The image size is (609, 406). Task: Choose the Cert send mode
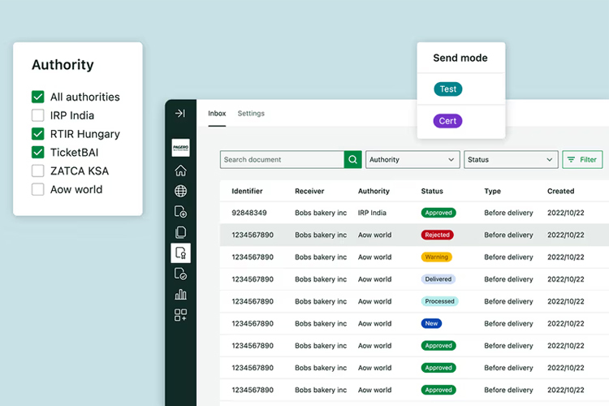pyautogui.click(x=448, y=121)
